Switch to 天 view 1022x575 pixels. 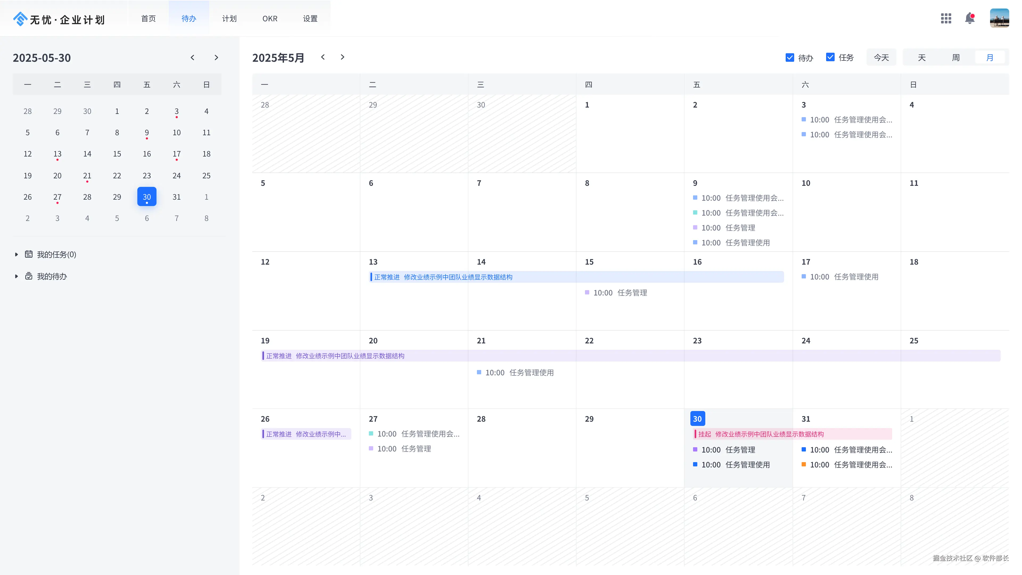point(922,57)
